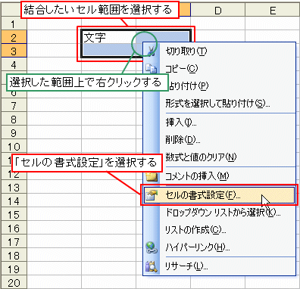
Task: Click the Format Cells icon
Action: click(x=152, y=195)
